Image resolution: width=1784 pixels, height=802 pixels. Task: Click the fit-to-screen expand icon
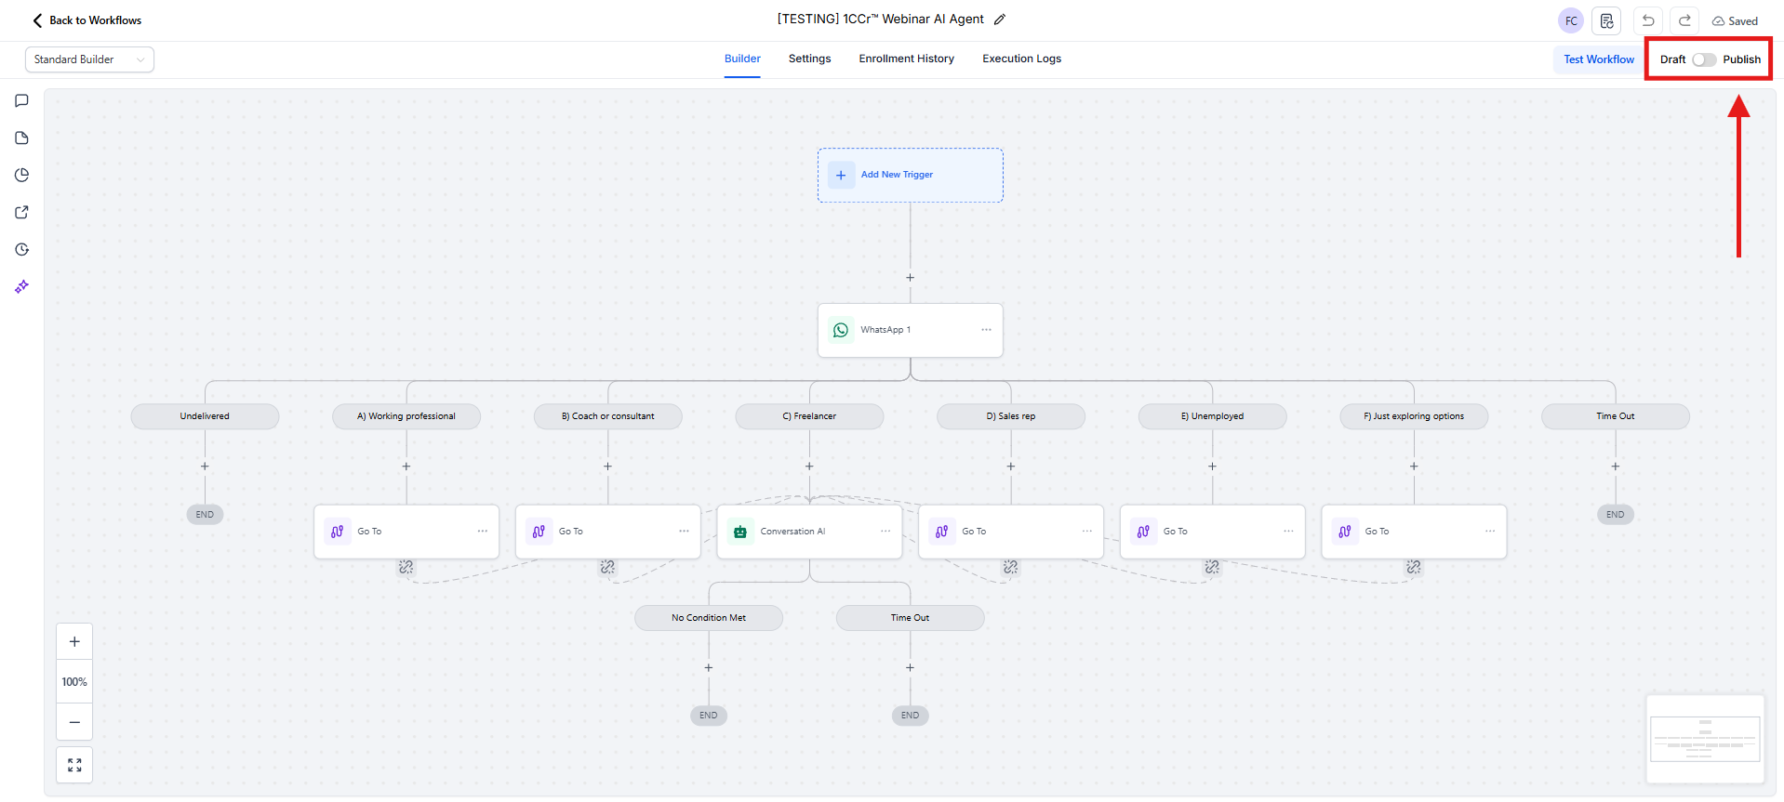(x=74, y=765)
